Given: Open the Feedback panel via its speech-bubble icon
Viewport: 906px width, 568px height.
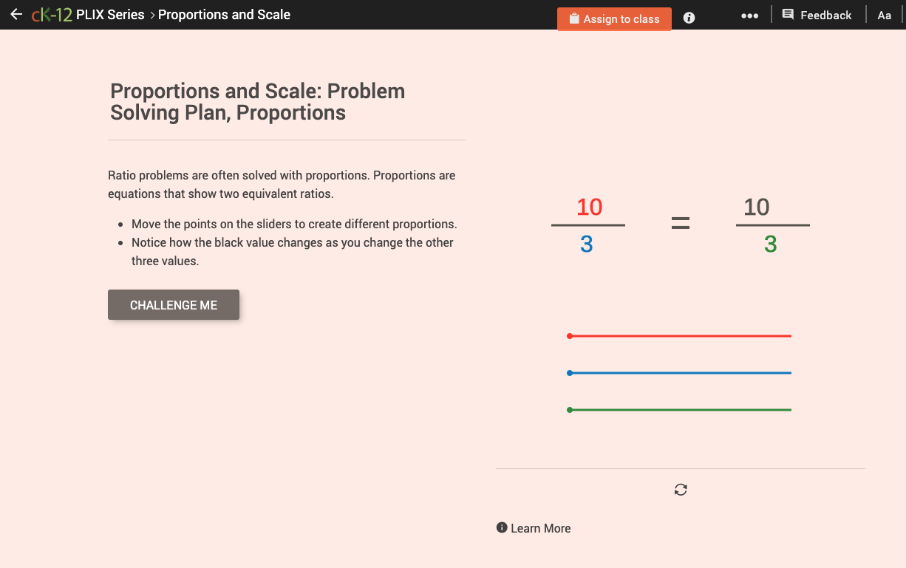Looking at the screenshot, I should pos(786,14).
